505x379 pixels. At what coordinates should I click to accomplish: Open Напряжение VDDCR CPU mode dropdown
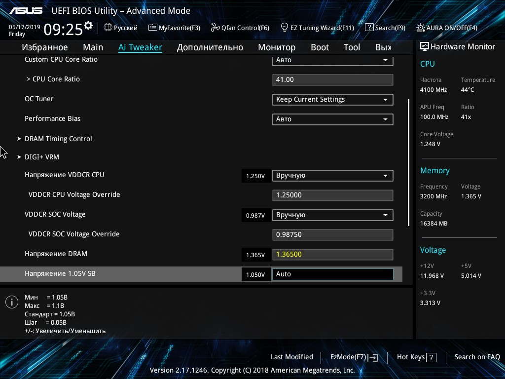pyautogui.click(x=333, y=176)
